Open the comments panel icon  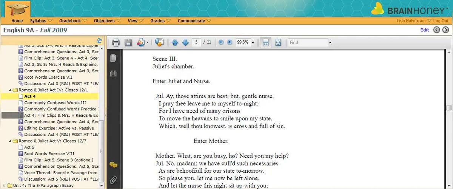pyautogui.click(x=113, y=165)
